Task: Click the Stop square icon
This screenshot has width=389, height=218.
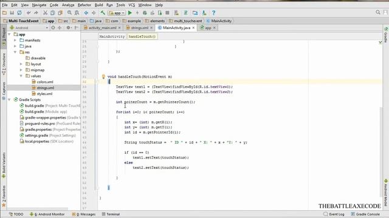Action: pos(168,13)
